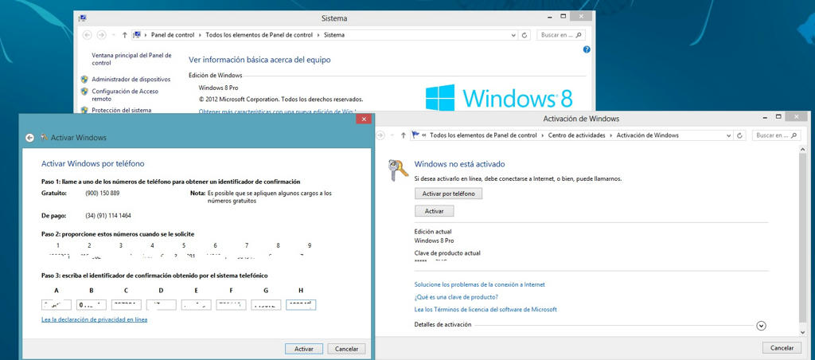Click Cancelar in Activar Windows dialog
The width and height of the screenshot is (815, 360).
[x=347, y=349]
